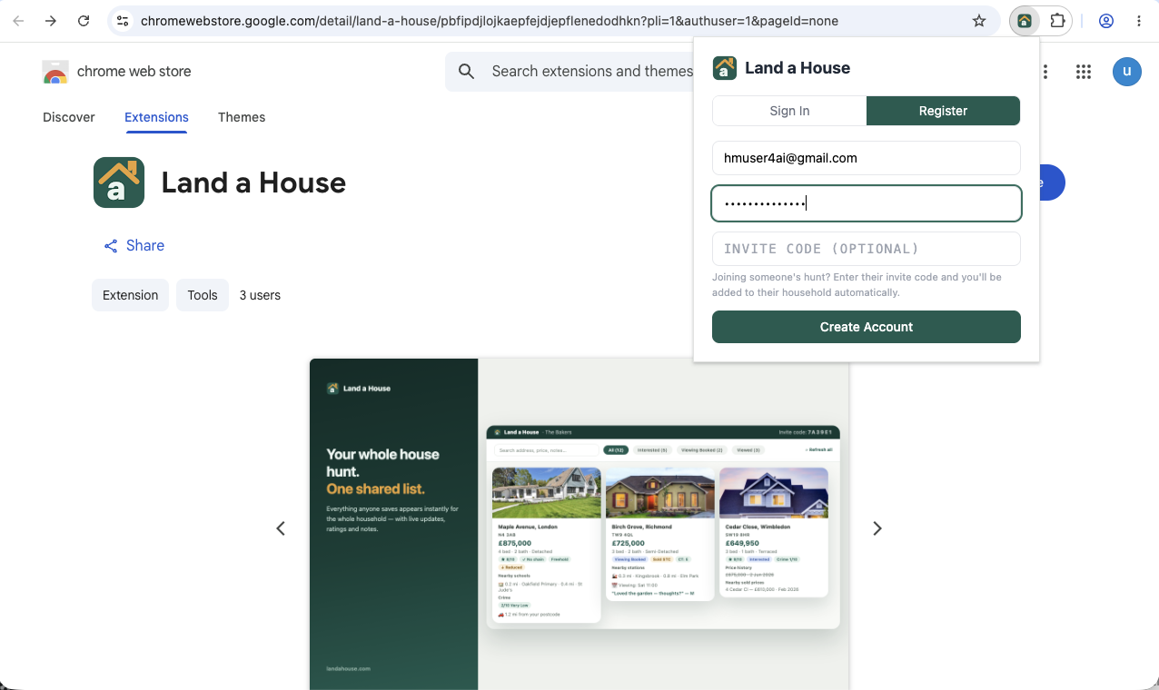Click the Tools category chip

203,295
